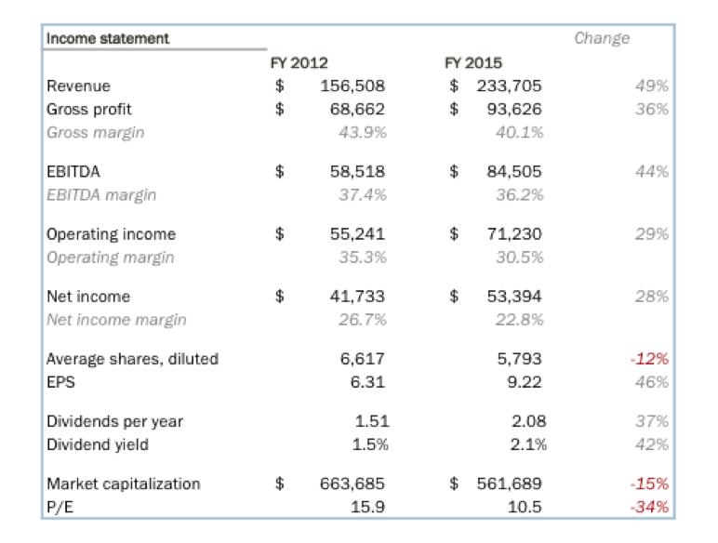Click the Change column header
This screenshot has height=543, width=718.
tap(602, 39)
